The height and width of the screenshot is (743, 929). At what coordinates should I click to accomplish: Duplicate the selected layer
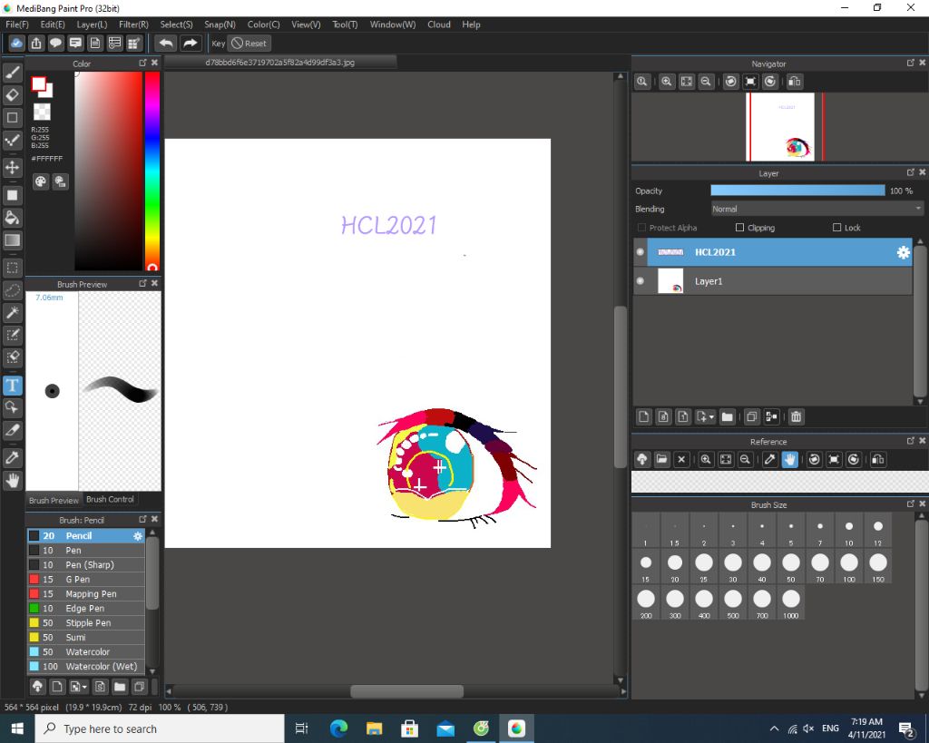751,417
